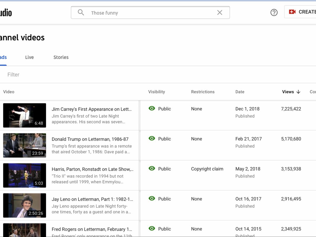Change Public visibility of Jay Leno video
Image resolution: width=316 pixels, height=237 pixels.
click(165, 199)
